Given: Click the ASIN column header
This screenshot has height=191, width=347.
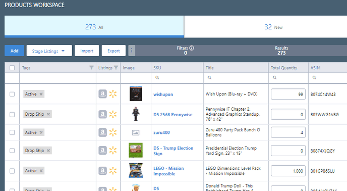Looking at the screenshot, I should [327, 68].
